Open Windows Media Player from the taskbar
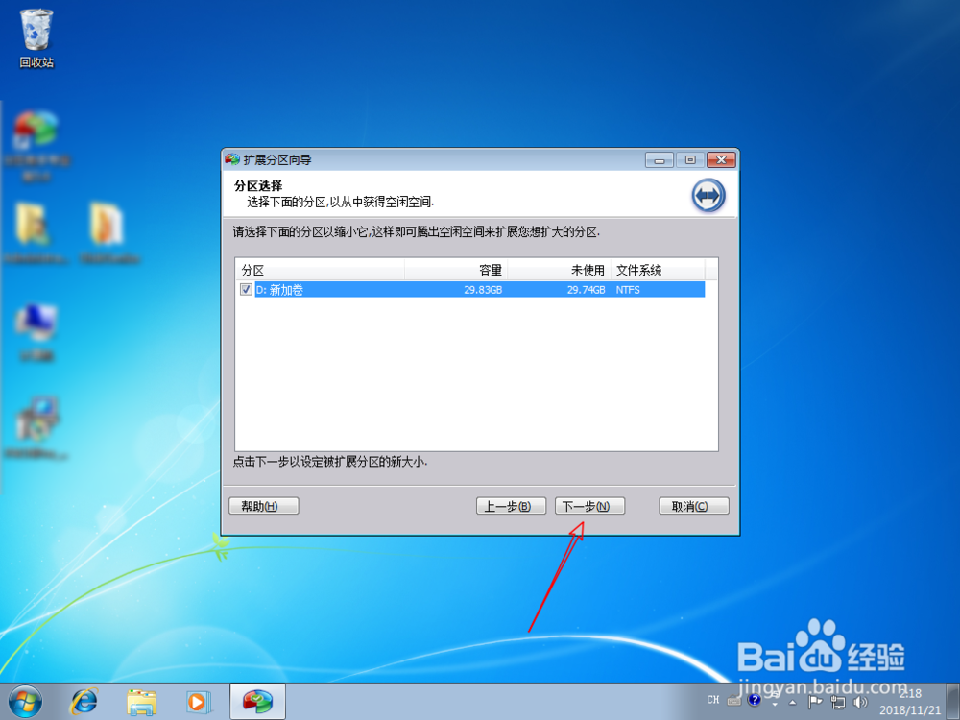 199,702
